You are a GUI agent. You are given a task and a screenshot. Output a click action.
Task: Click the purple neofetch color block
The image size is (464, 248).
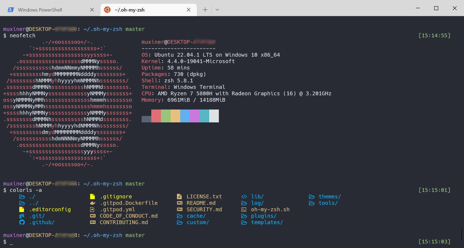195,116
